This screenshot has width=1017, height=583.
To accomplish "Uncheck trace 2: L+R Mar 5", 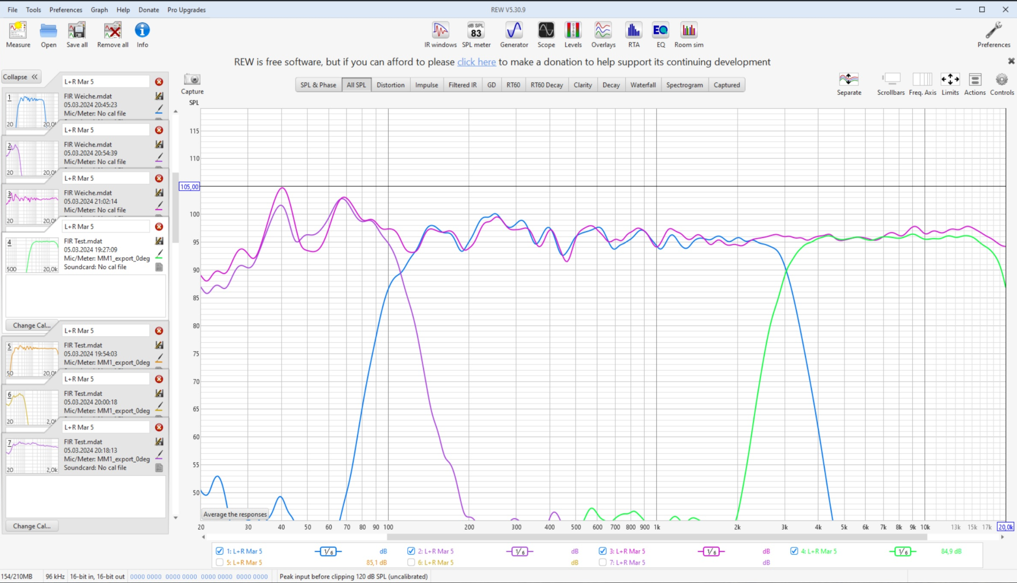I will pos(411,551).
